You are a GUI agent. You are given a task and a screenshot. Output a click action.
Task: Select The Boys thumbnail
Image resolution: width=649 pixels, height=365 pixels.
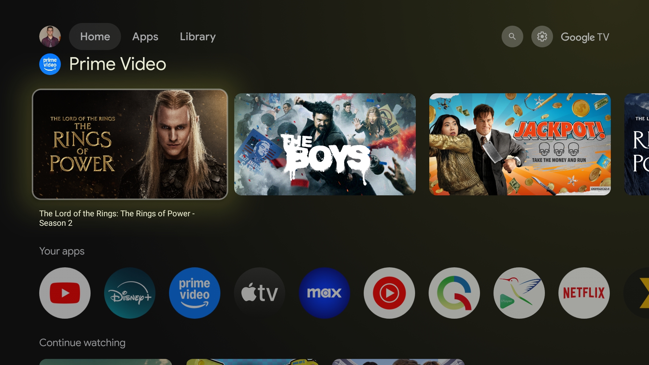tap(324, 144)
